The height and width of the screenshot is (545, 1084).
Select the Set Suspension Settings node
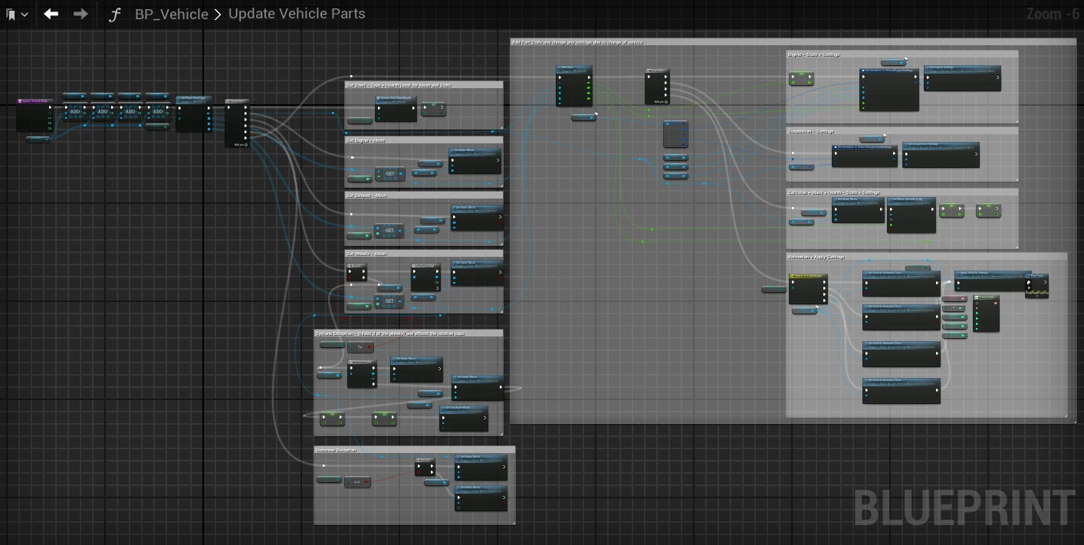click(941, 154)
